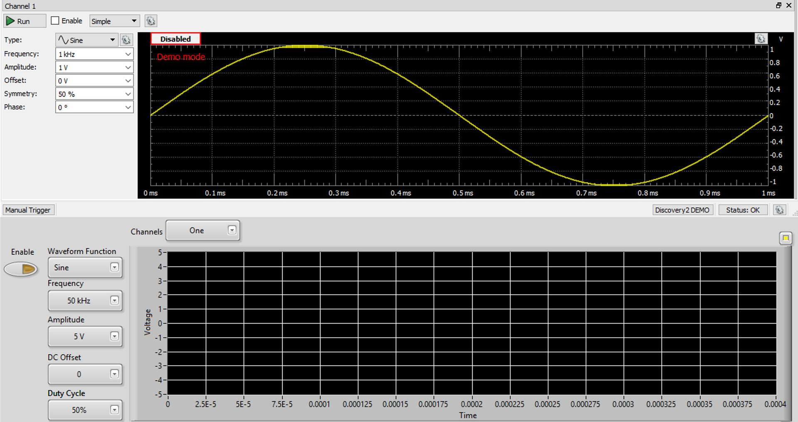Flip the Enable switch in the lower panel
This screenshot has width=798, height=422.
coord(21,269)
